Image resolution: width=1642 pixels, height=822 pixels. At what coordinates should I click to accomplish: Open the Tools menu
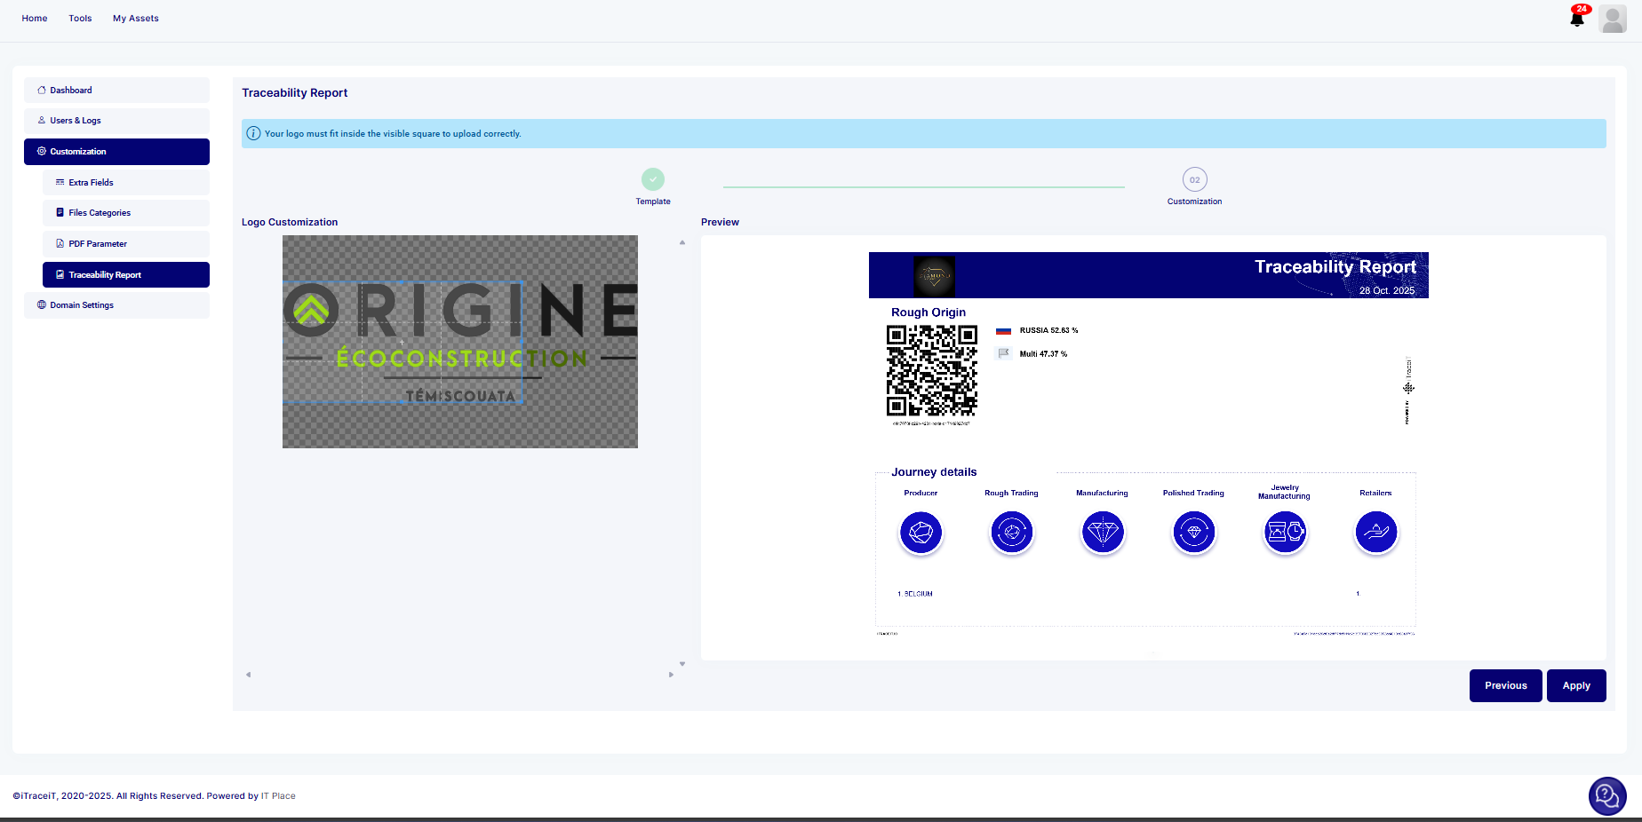point(80,19)
